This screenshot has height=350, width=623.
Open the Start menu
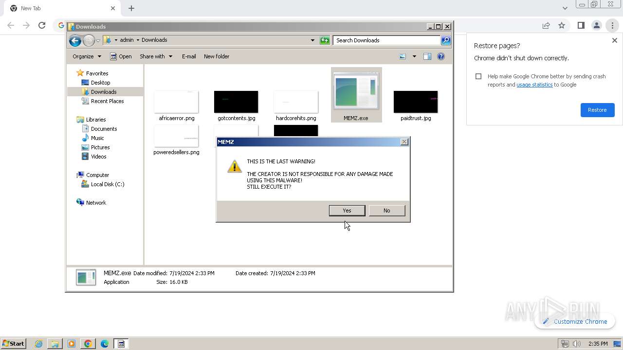click(x=14, y=344)
